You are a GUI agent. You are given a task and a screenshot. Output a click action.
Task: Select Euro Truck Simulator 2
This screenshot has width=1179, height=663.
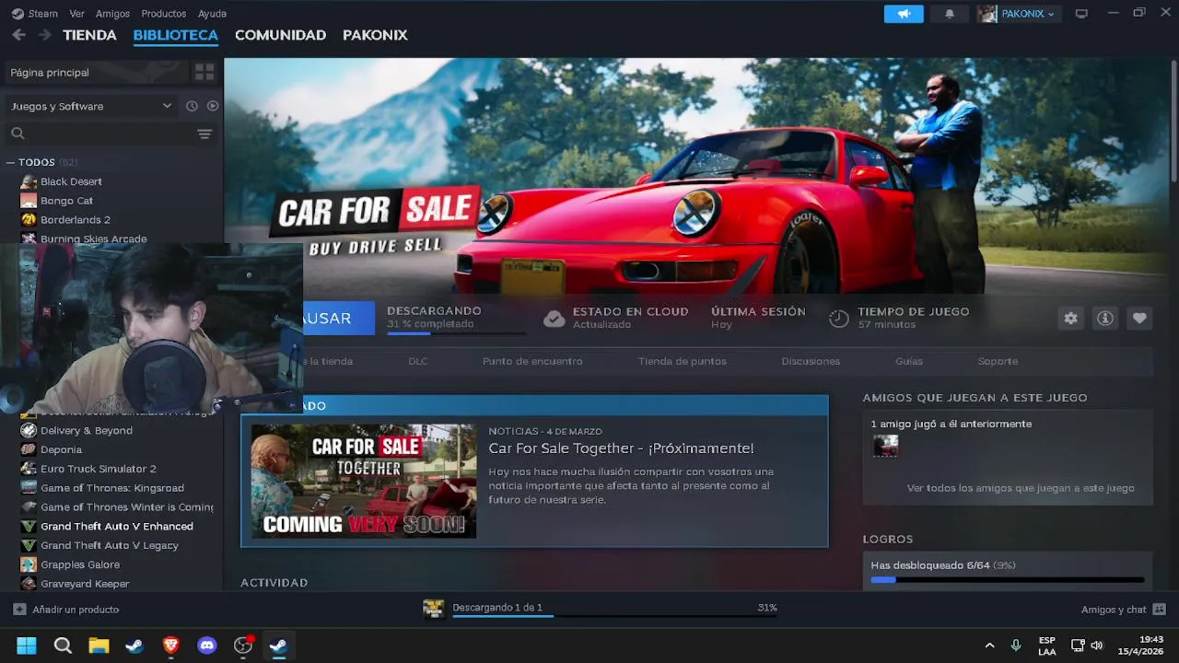pos(98,469)
